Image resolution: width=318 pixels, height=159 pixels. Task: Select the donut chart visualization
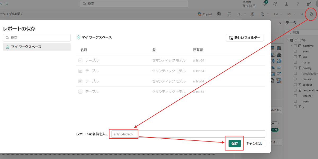point(279,61)
